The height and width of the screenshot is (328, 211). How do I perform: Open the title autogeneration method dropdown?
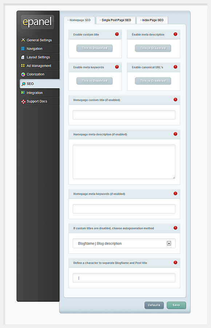pos(124,243)
